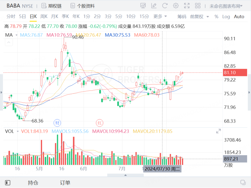Toggle Log scale option
The width and height of the screenshot is (251, 188).
tap(226, 17)
